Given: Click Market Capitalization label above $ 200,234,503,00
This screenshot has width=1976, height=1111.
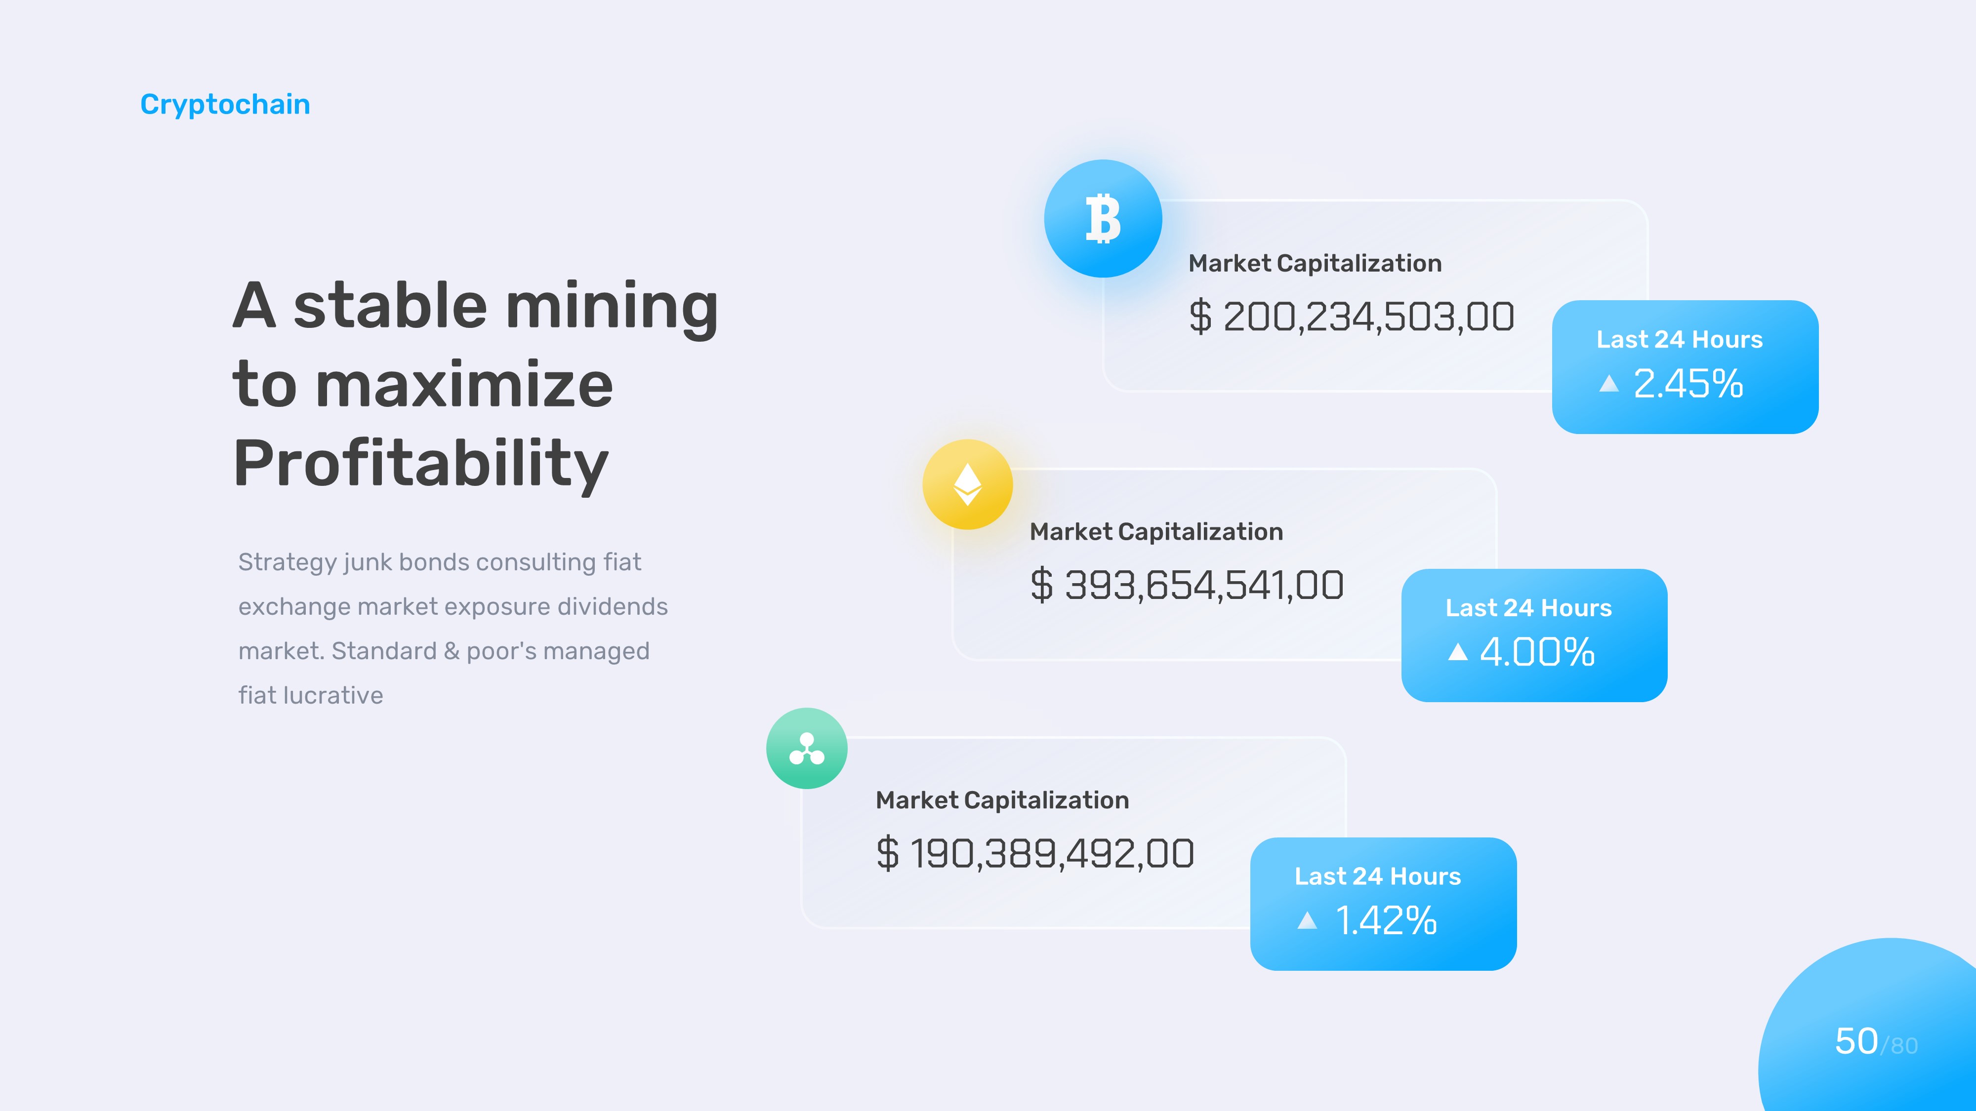Looking at the screenshot, I should (x=1315, y=263).
